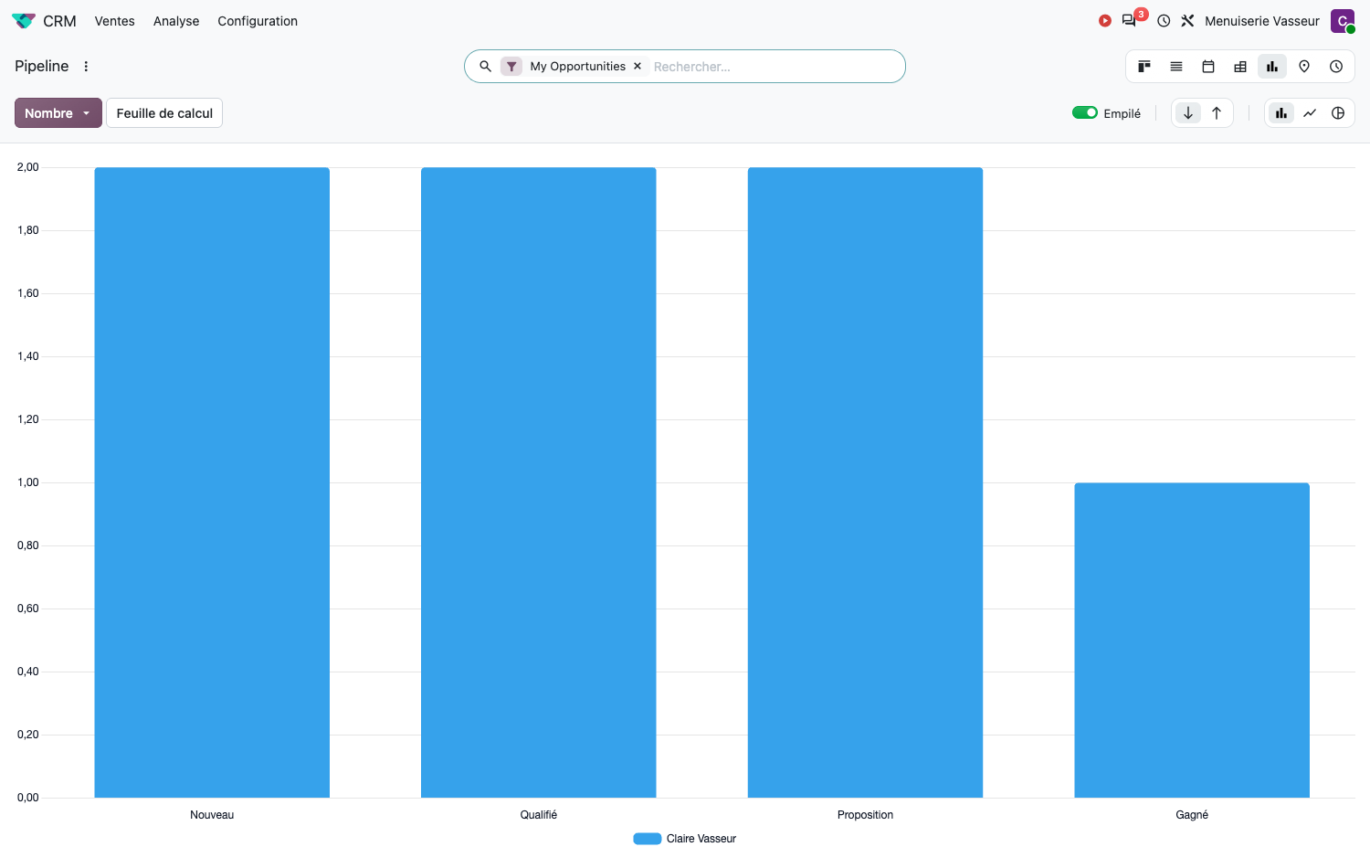1370x868 pixels.
Task: Open the Analyse menu
Action: (176, 21)
